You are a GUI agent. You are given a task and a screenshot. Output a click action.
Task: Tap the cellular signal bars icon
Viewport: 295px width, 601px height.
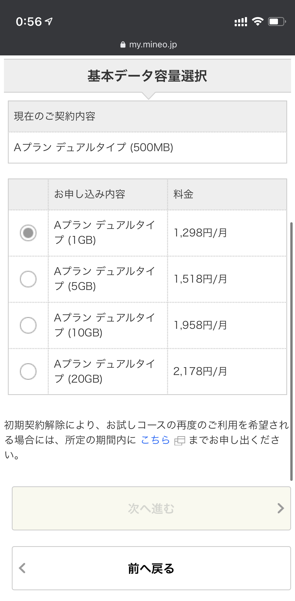tap(241, 22)
